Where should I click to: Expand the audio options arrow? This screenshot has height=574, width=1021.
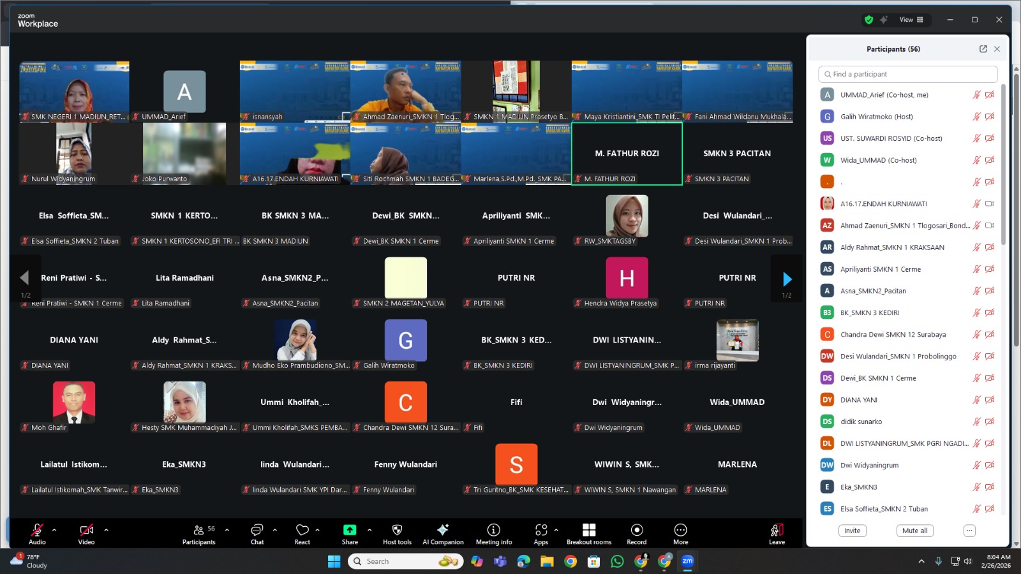tap(54, 530)
